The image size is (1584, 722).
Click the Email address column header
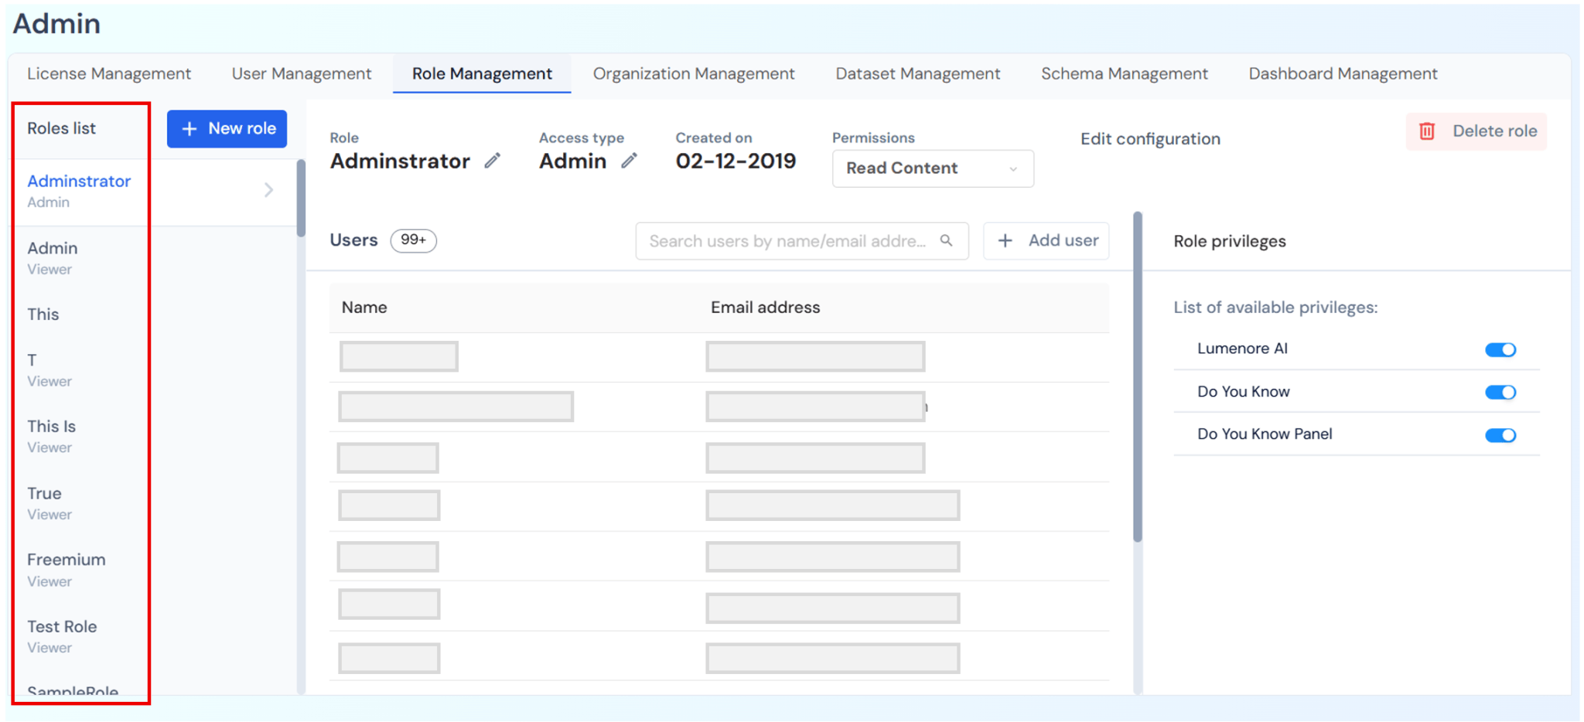tap(765, 308)
